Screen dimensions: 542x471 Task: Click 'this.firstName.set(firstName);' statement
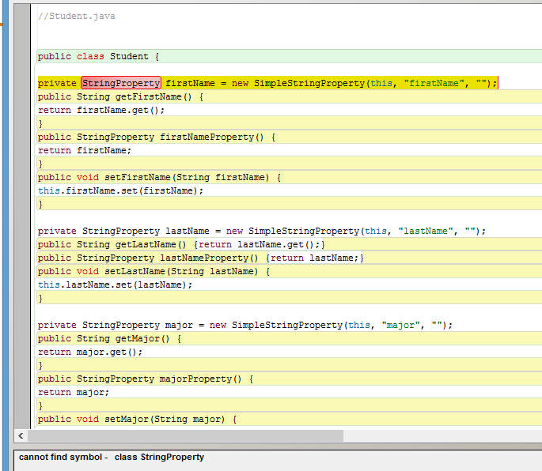120,190
